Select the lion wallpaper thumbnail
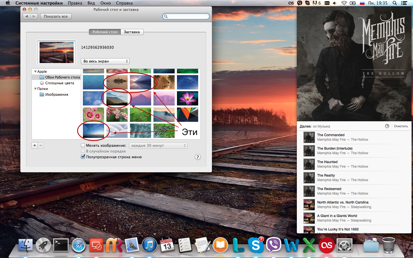The height and width of the screenshot is (258, 413). point(164,82)
